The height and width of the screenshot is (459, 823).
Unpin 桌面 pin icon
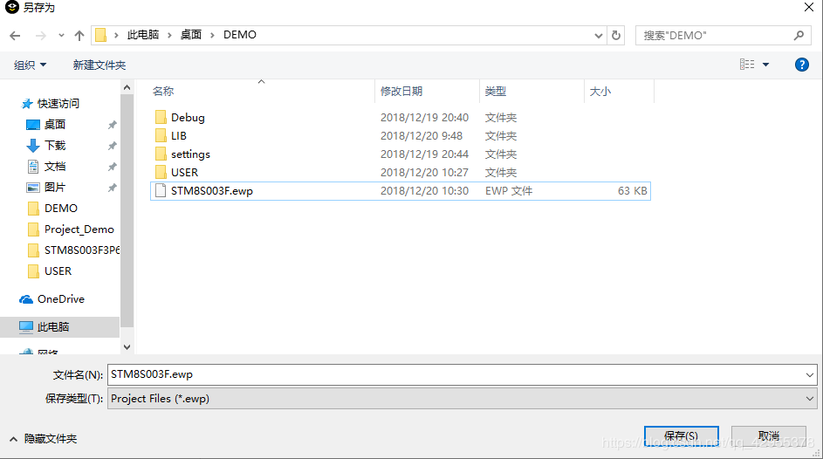(112, 125)
